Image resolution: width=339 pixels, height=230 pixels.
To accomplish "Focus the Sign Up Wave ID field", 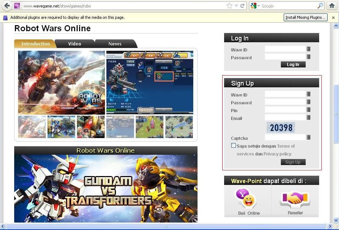I will coord(285,94).
